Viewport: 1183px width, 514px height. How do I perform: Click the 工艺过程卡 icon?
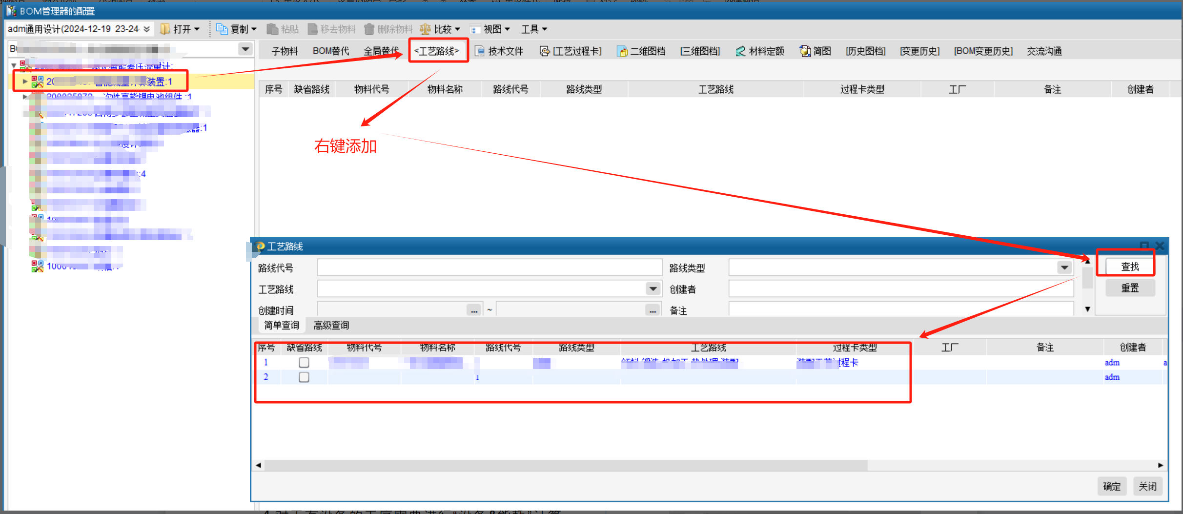click(x=545, y=51)
